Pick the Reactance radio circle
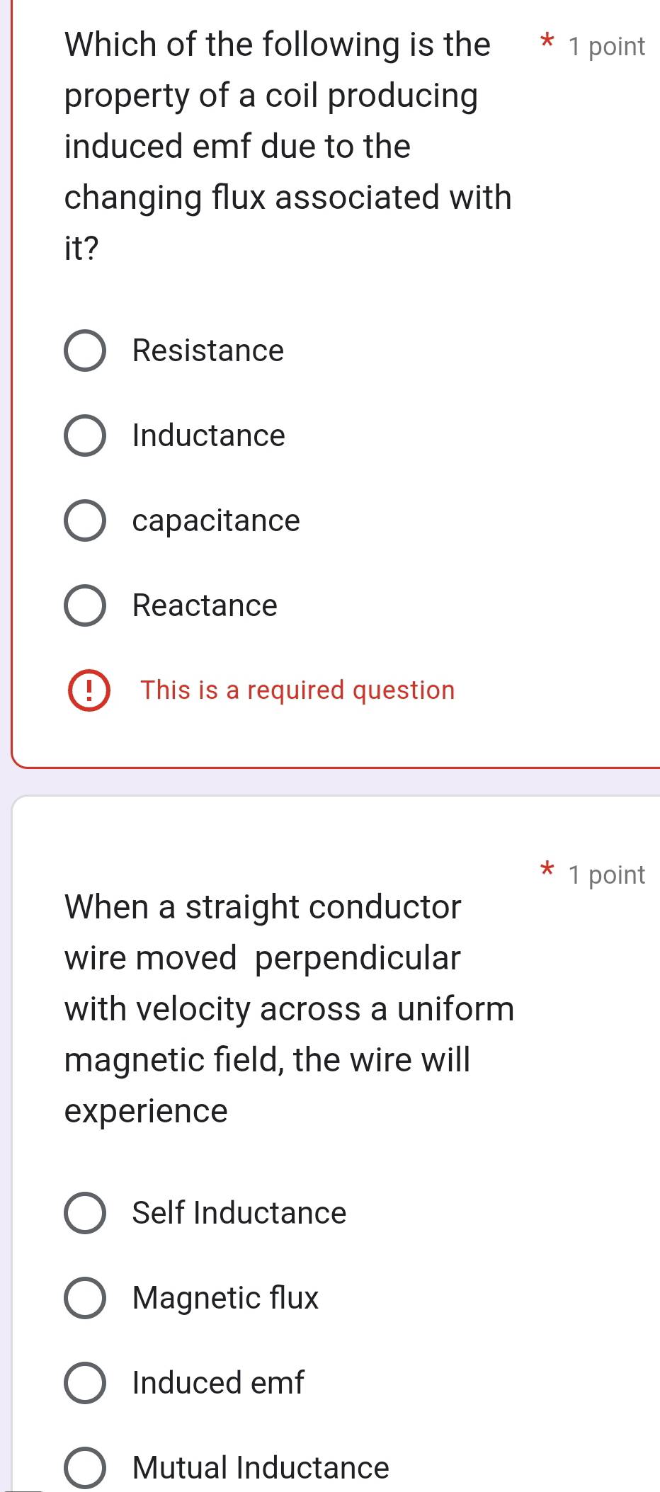Image resolution: width=660 pixels, height=1492 pixels. coord(85,605)
